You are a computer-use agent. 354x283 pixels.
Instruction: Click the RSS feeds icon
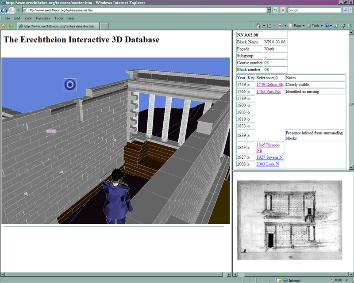pyautogui.click(x=269, y=26)
